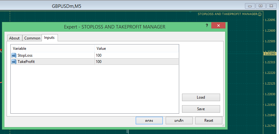Click the 1.22695 price scale label
The image size is (279, 134).
coord(270,20)
